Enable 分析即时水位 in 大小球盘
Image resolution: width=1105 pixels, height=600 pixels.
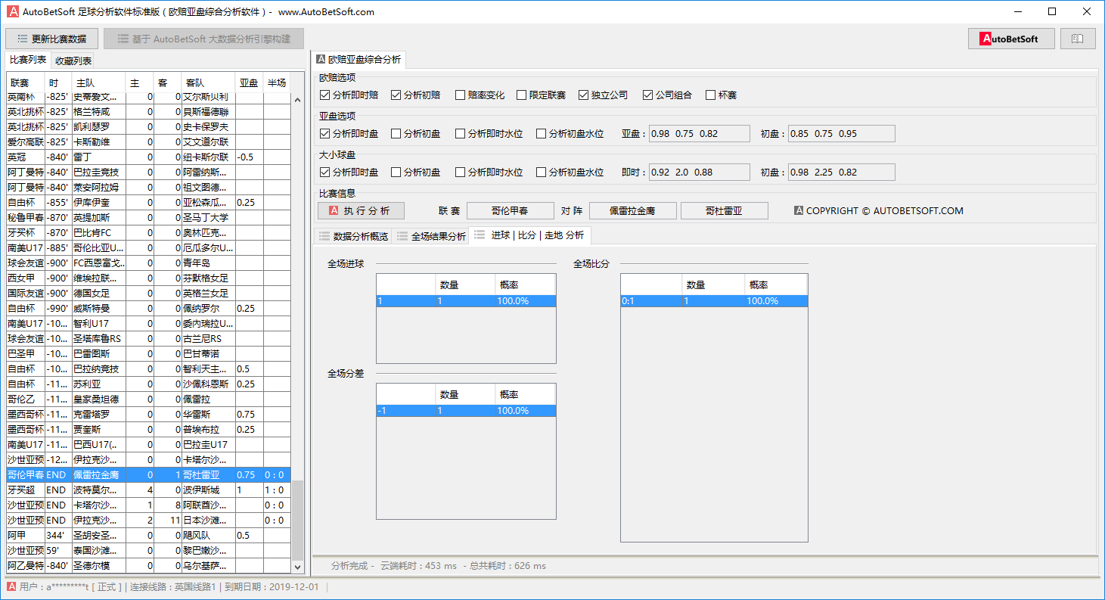(489, 173)
